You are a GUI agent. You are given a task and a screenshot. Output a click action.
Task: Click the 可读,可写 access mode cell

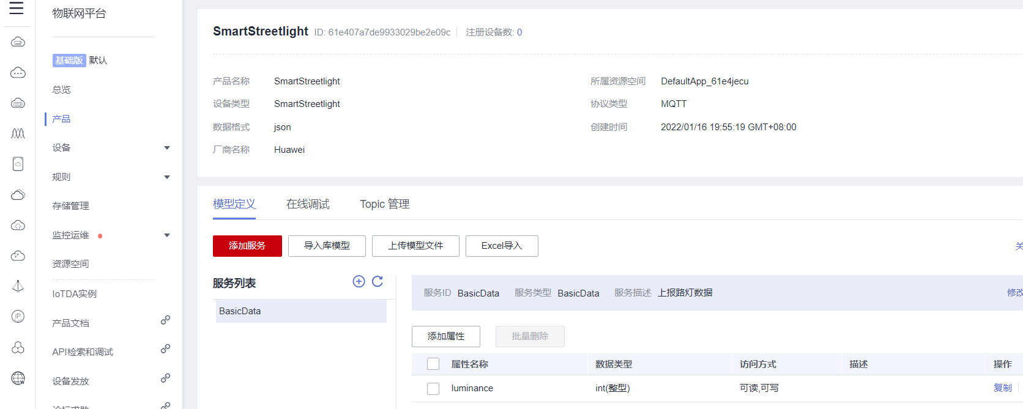click(x=759, y=388)
